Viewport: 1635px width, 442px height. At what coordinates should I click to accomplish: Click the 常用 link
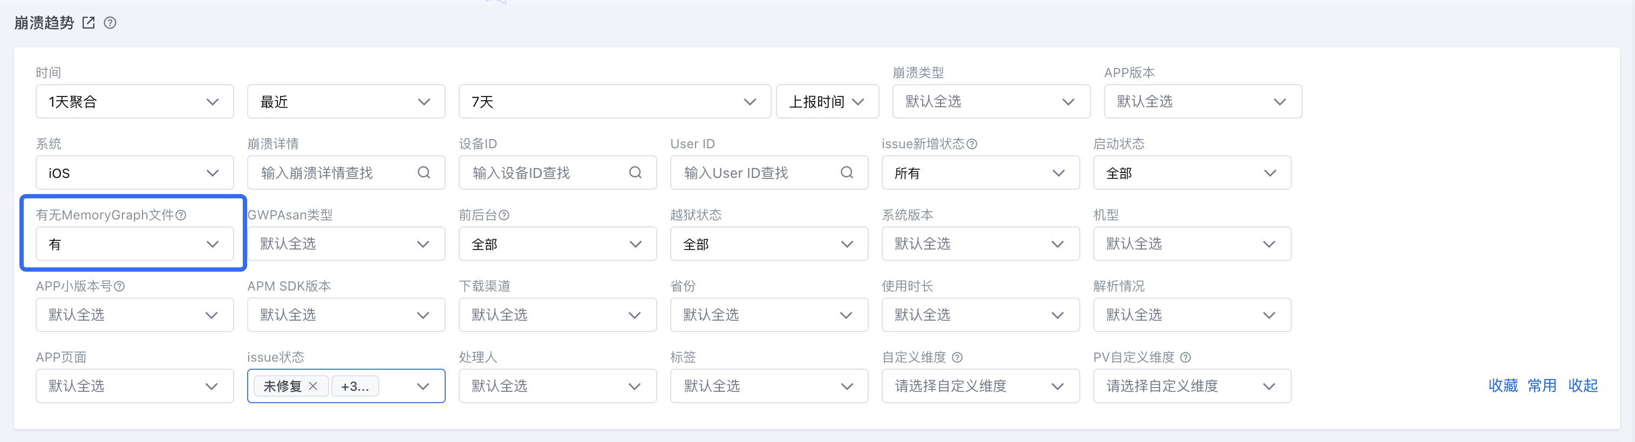click(x=1542, y=385)
